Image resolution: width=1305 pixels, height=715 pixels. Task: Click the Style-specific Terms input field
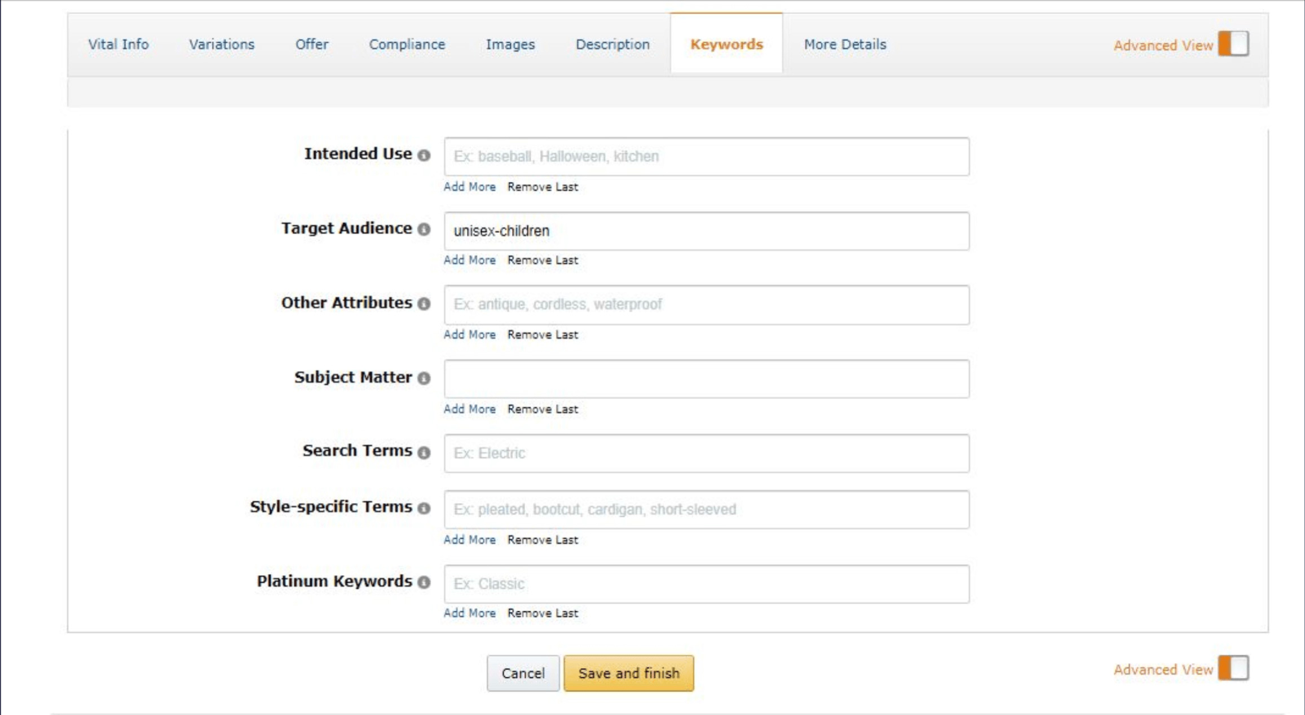[707, 509]
